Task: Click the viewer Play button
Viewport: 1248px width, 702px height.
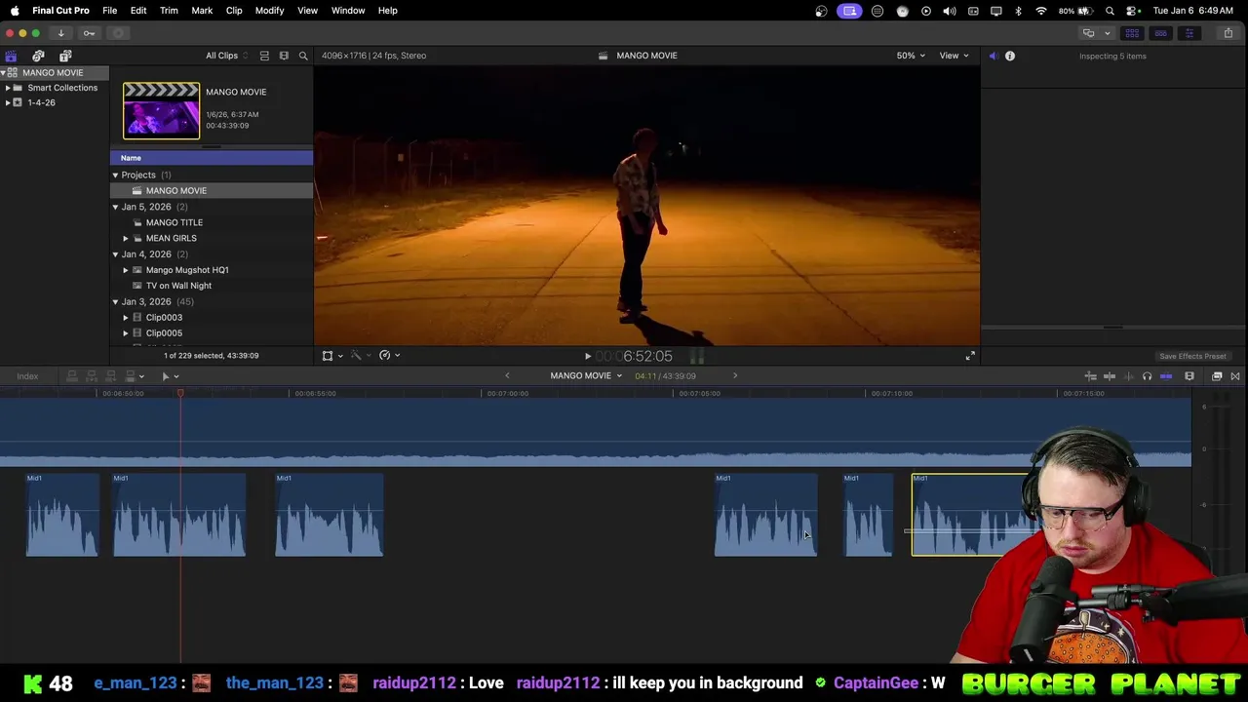Action: (x=587, y=357)
